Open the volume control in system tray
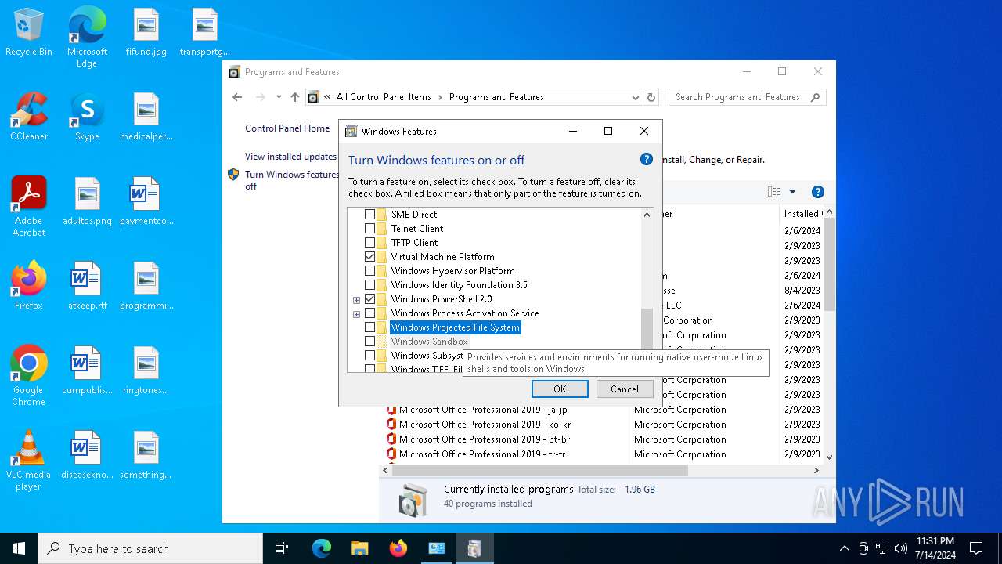Screen dimensions: 1002x564 pos(900,548)
